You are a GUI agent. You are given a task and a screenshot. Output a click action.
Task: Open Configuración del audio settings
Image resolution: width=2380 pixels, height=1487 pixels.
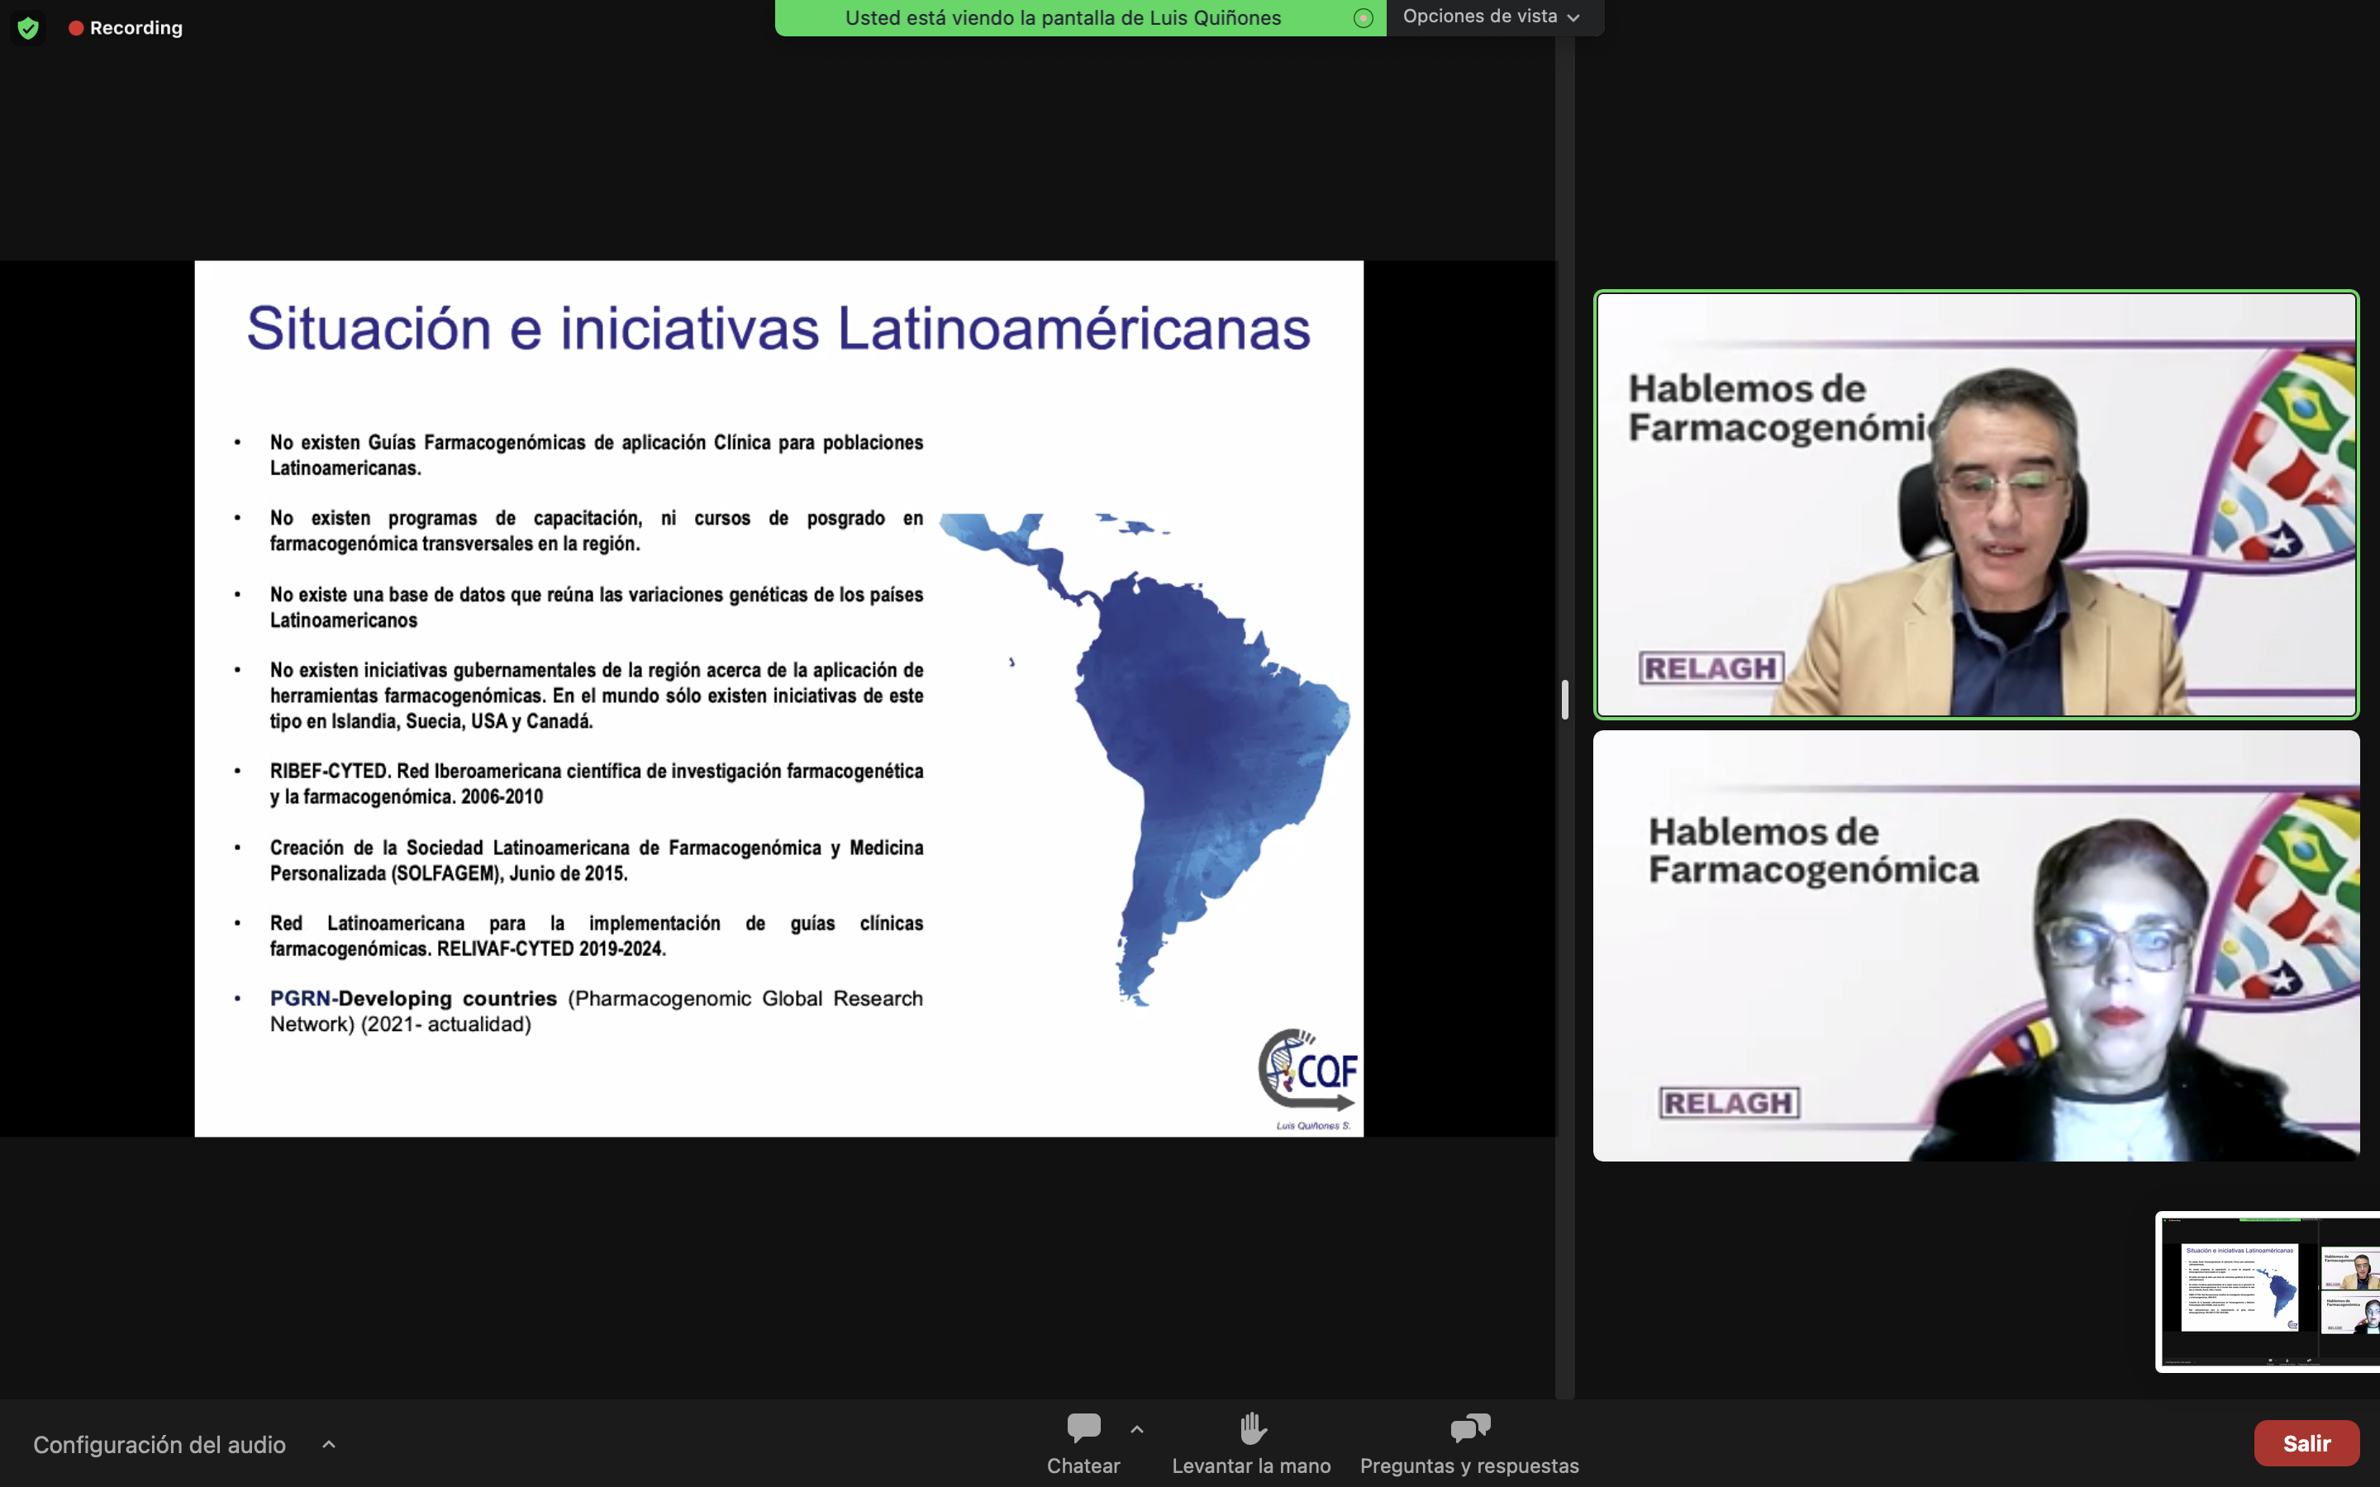pos(159,1444)
